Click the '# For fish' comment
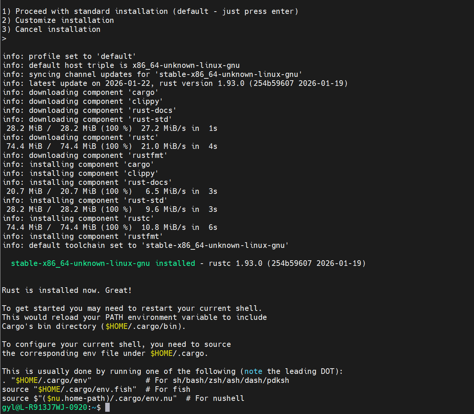Viewport: 474px width, 414px height. click(168, 389)
